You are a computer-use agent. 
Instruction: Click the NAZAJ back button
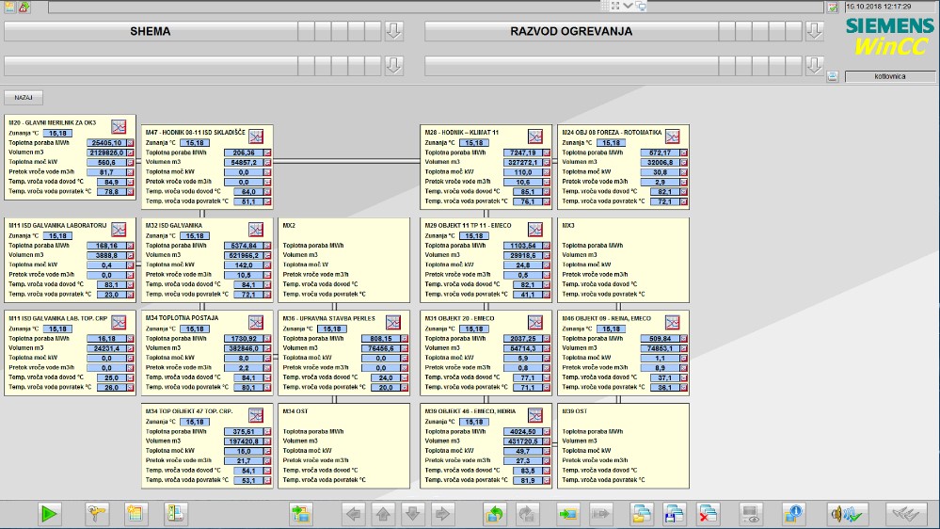coord(24,97)
